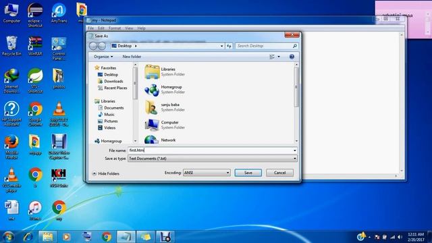Select Pictures under Libraries

108,121
